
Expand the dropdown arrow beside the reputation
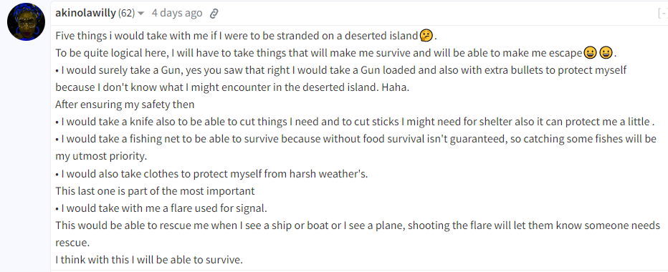(x=141, y=14)
